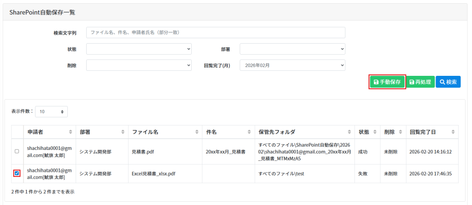Uncheck the Excel見積書_xlsx.pdf row checkbox
The width and height of the screenshot is (472, 205).
17,173
